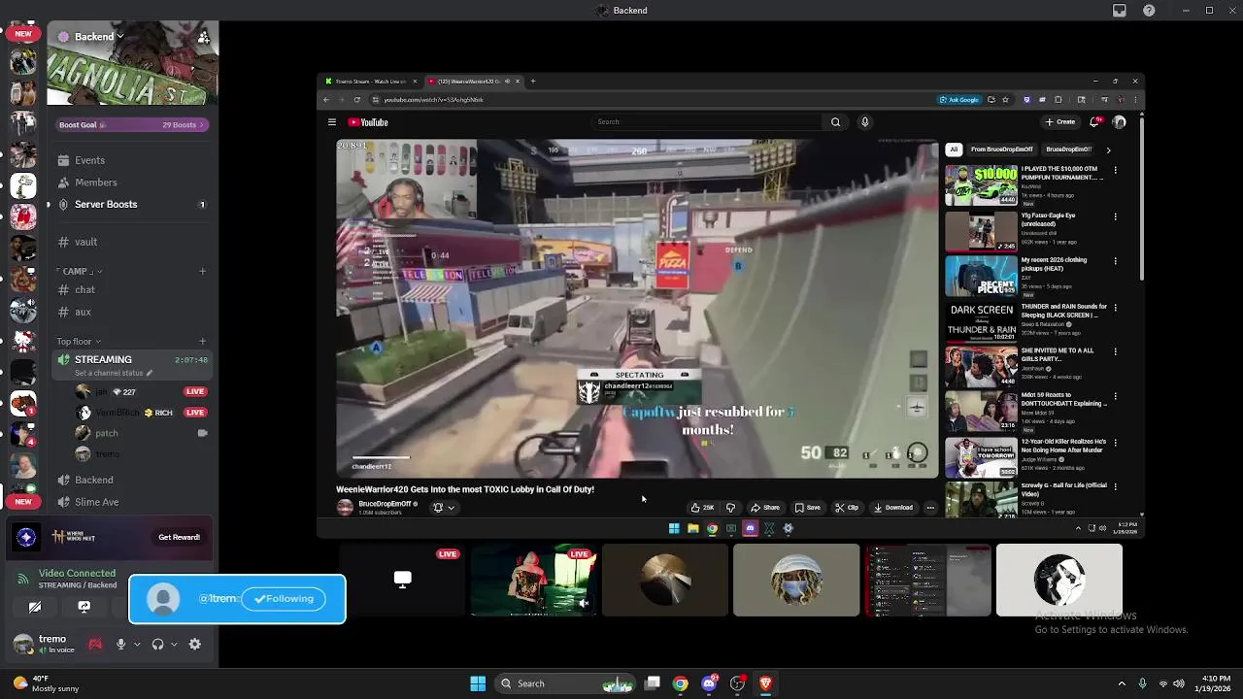Screen dimensions: 1243x699
Task: Open a new browser tab in stream
Action: tap(532, 82)
